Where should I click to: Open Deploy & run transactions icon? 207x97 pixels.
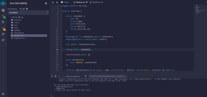3,22
